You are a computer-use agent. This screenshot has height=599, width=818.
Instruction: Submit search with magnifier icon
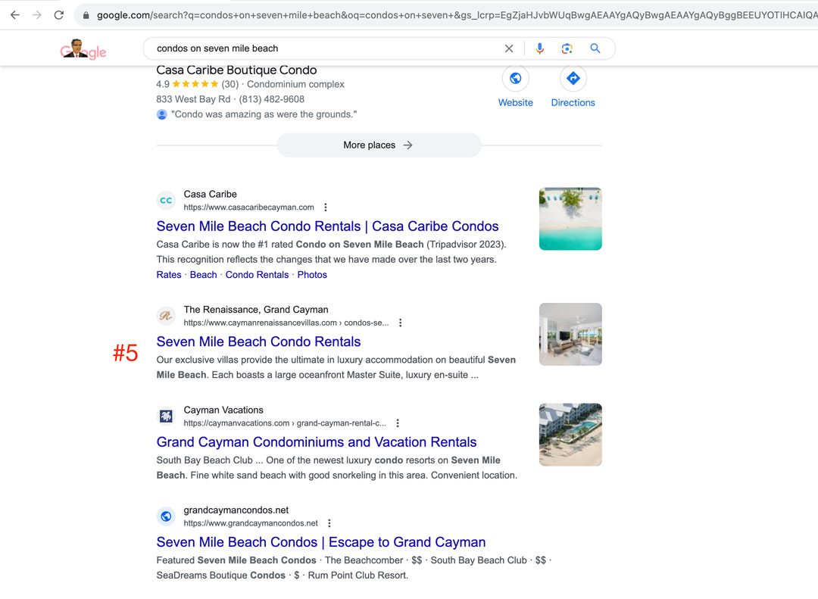tap(595, 48)
